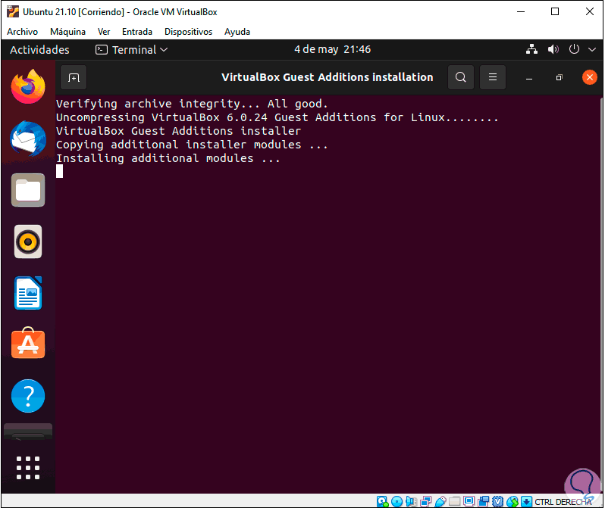Viewport: 605px width, 508px height.
Task: Click the power icon in top bar
Action: (x=574, y=49)
